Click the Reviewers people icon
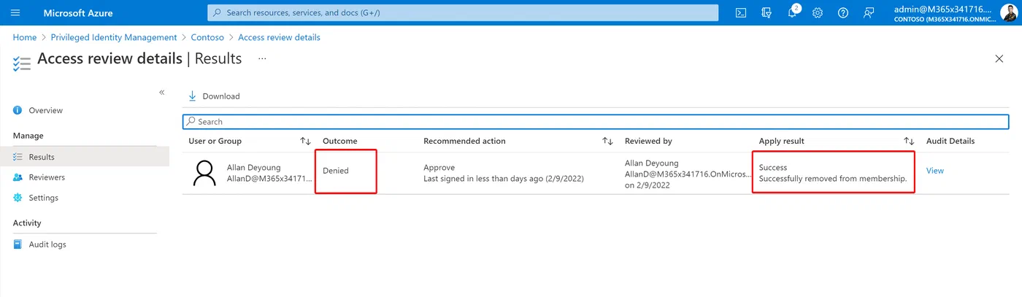Screen dimensions: 1022x297 point(18,177)
